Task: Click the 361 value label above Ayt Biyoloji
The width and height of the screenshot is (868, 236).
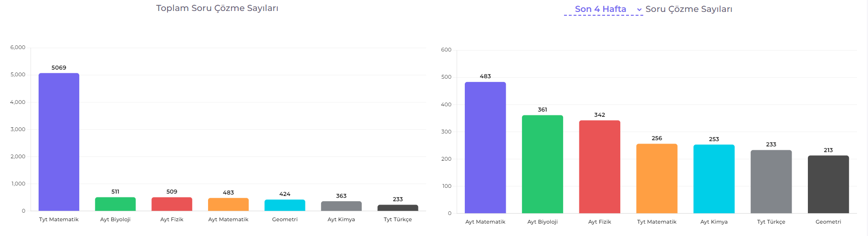Action: 543,110
